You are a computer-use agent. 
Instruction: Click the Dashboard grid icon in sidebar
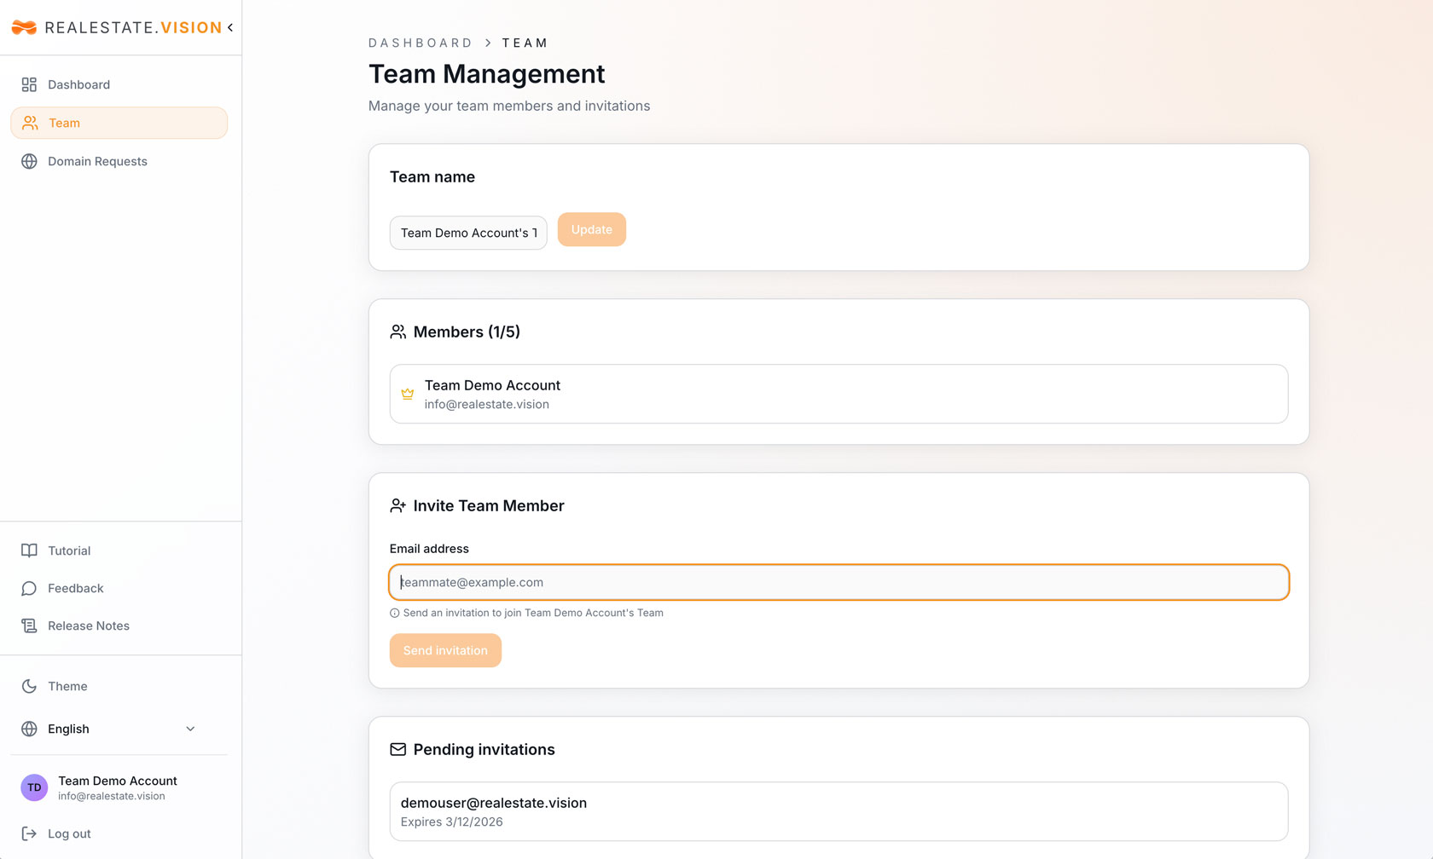(29, 84)
